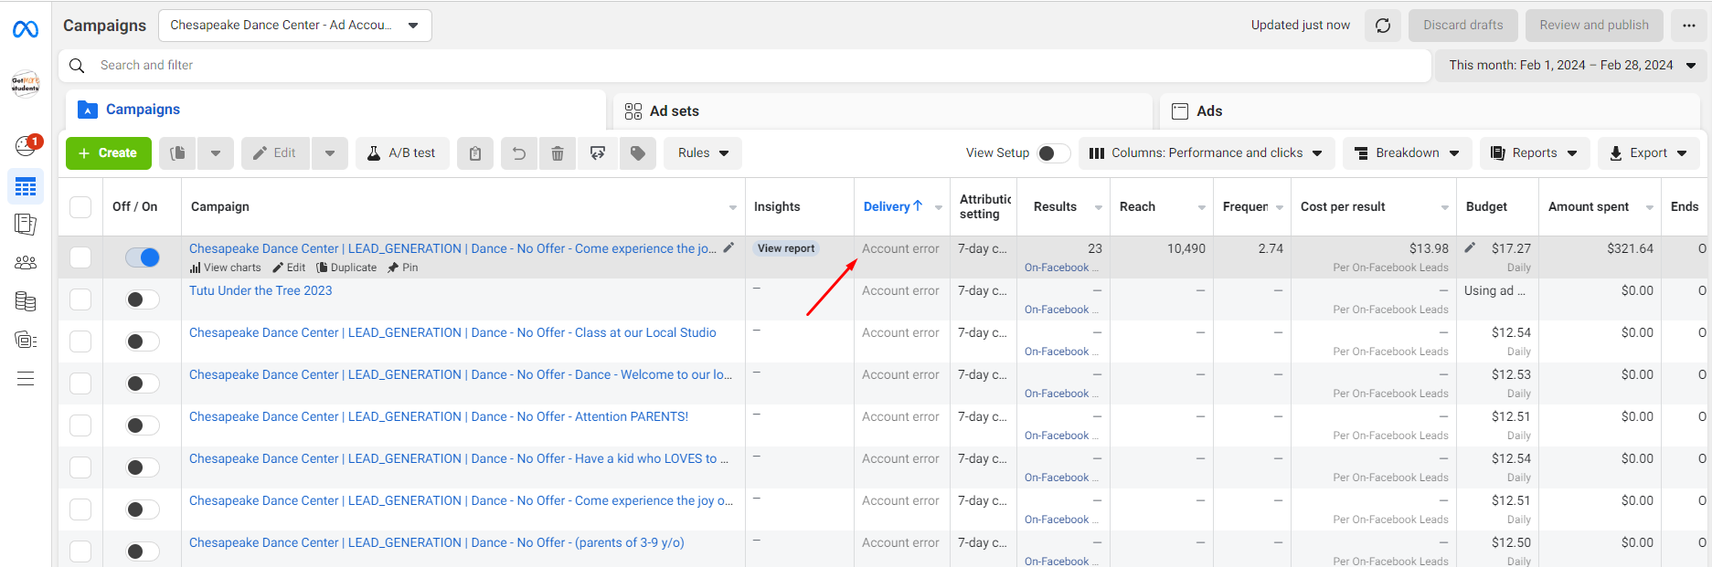1712x567 pixels.
Task: Click the magnifier search icon
Action: point(78,66)
